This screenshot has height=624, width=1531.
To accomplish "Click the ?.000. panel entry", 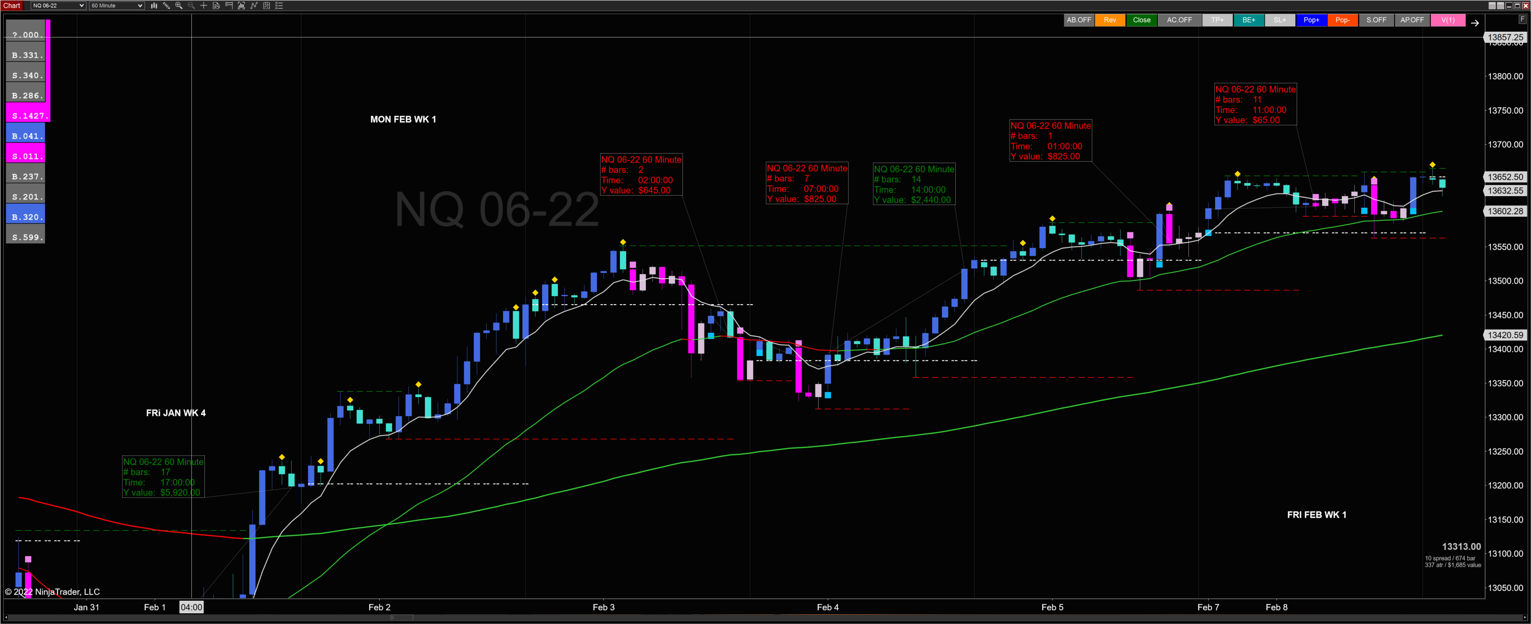I will [25, 29].
